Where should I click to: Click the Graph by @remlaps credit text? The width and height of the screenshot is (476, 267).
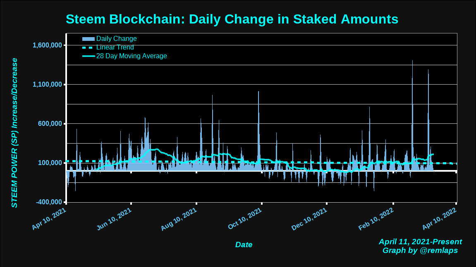[420, 250]
